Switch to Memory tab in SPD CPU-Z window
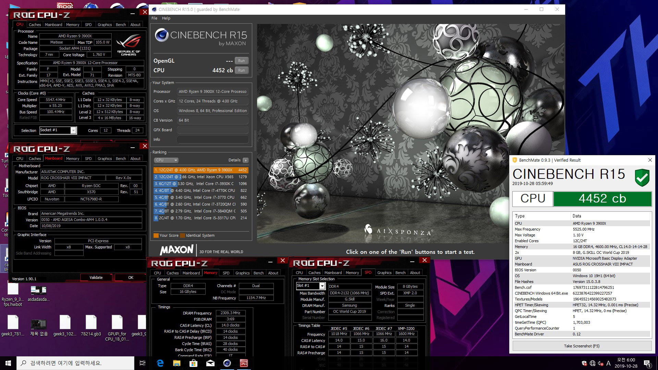Viewport: 658px width, 370px height. pos(352,273)
